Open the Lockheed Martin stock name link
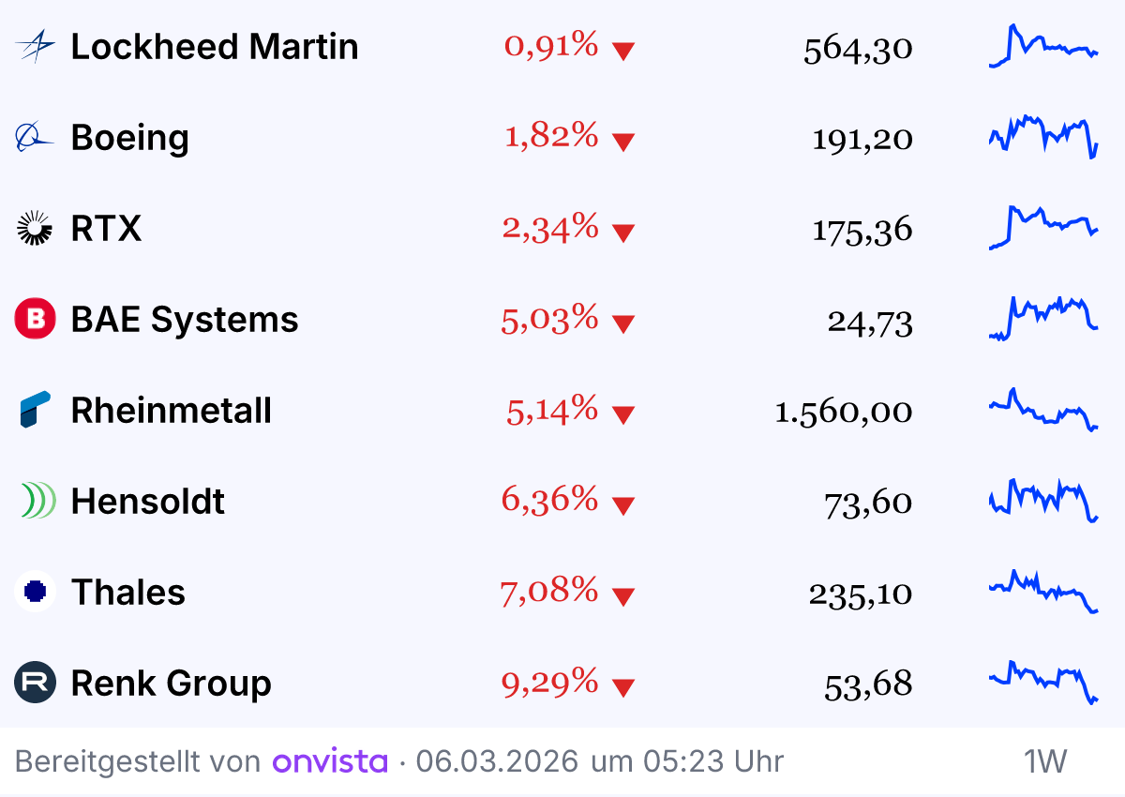1125x797 pixels. pyautogui.click(x=214, y=46)
